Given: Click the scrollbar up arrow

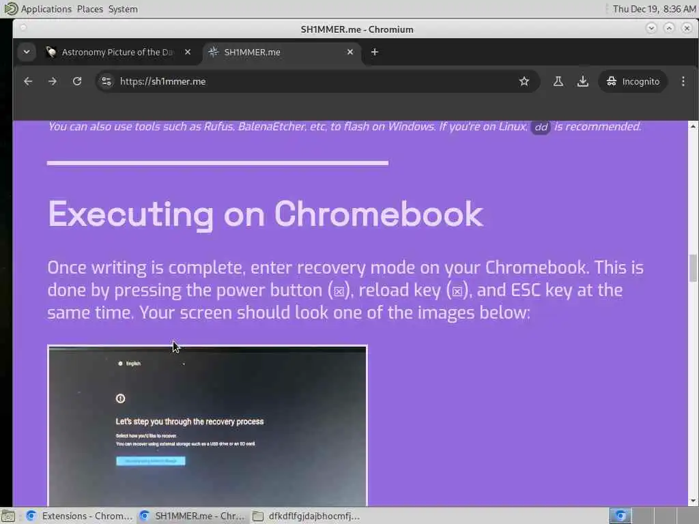Looking at the screenshot, I should coord(693,126).
